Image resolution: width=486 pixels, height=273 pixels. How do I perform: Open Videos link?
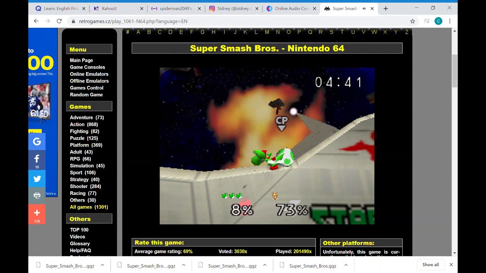77,237
